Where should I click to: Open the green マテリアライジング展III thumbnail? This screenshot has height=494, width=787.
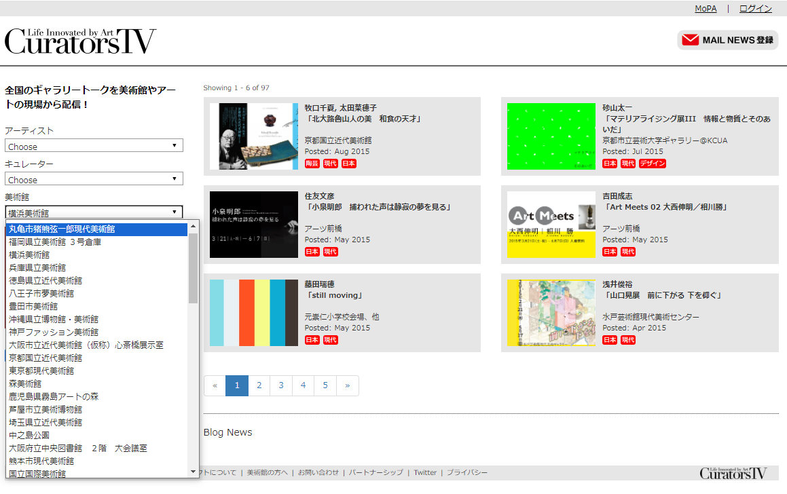click(551, 136)
